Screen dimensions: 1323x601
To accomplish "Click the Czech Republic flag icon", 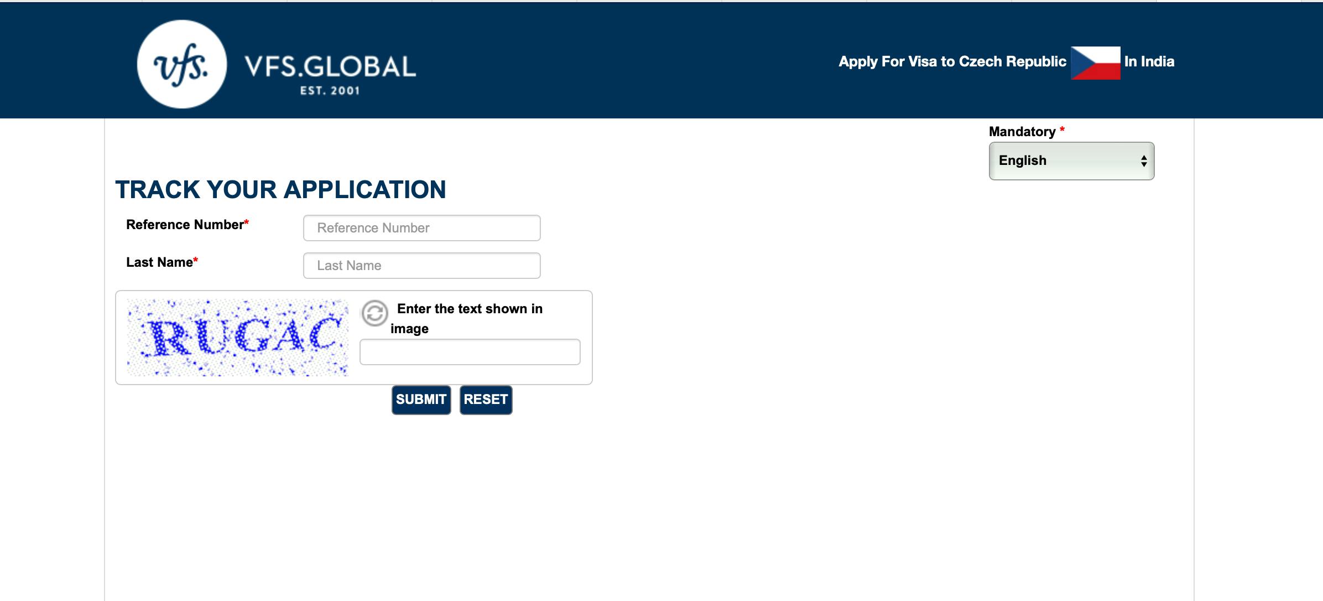I will click(1095, 63).
